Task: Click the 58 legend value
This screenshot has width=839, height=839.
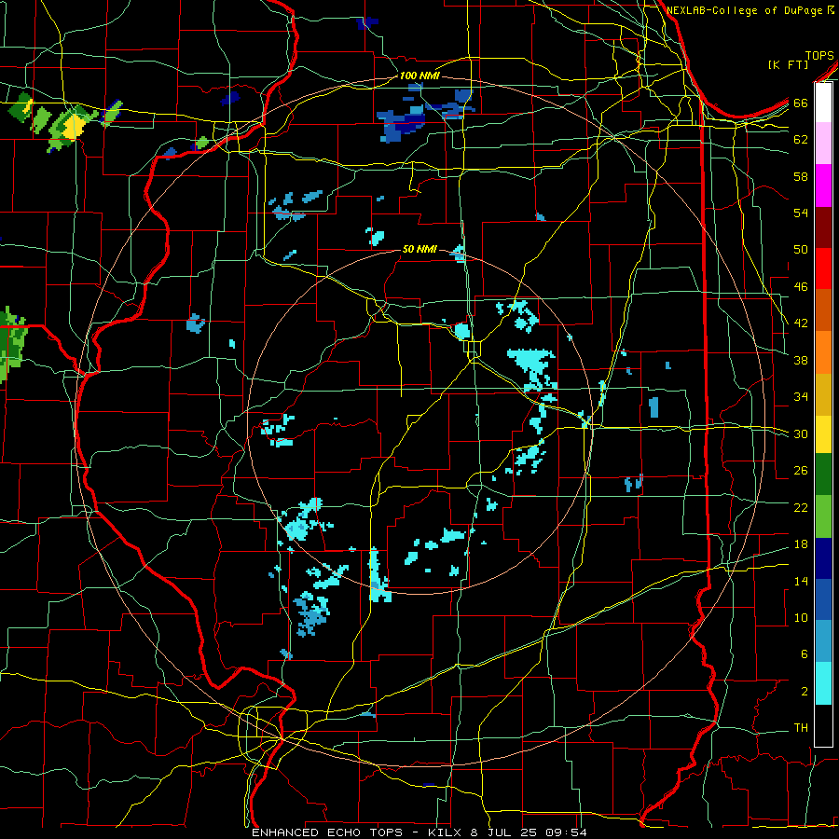Action: pyautogui.click(x=801, y=176)
